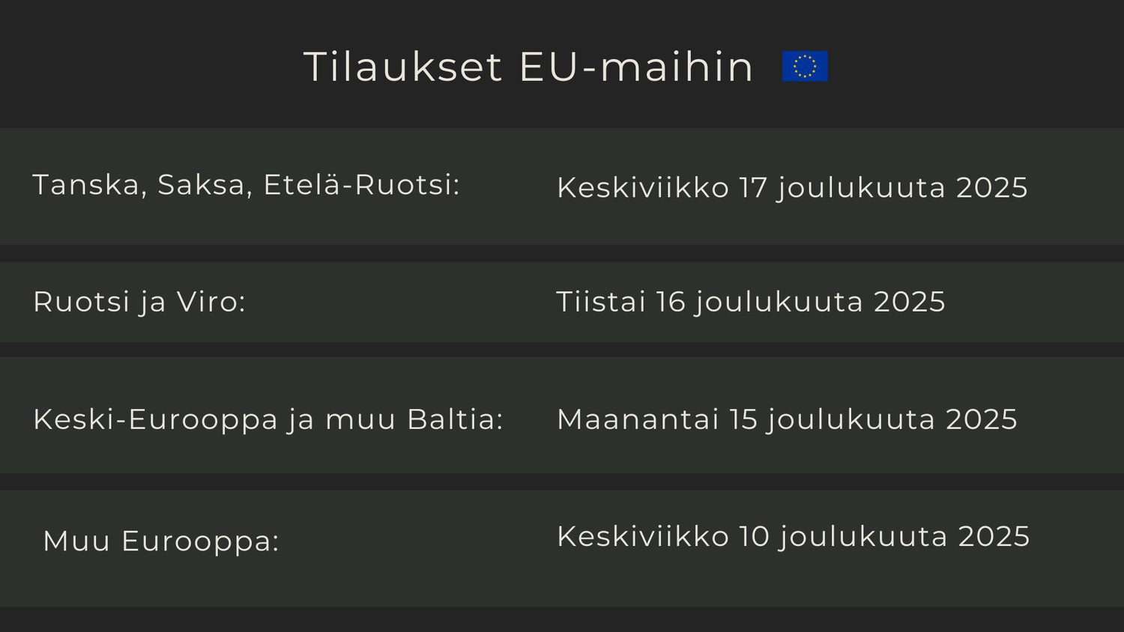Click "Ruotsi" in the "Ruotsi ja Viro" label
This screenshot has width=1124, height=632.
(x=82, y=302)
